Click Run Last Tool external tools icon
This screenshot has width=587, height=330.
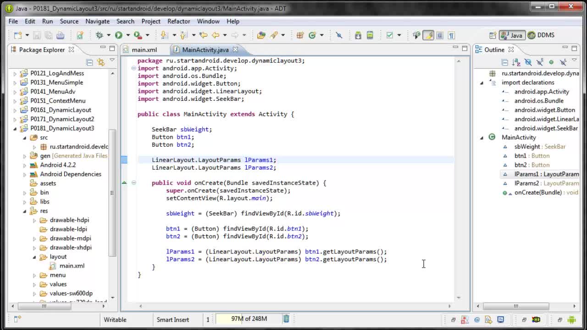tap(138, 35)
